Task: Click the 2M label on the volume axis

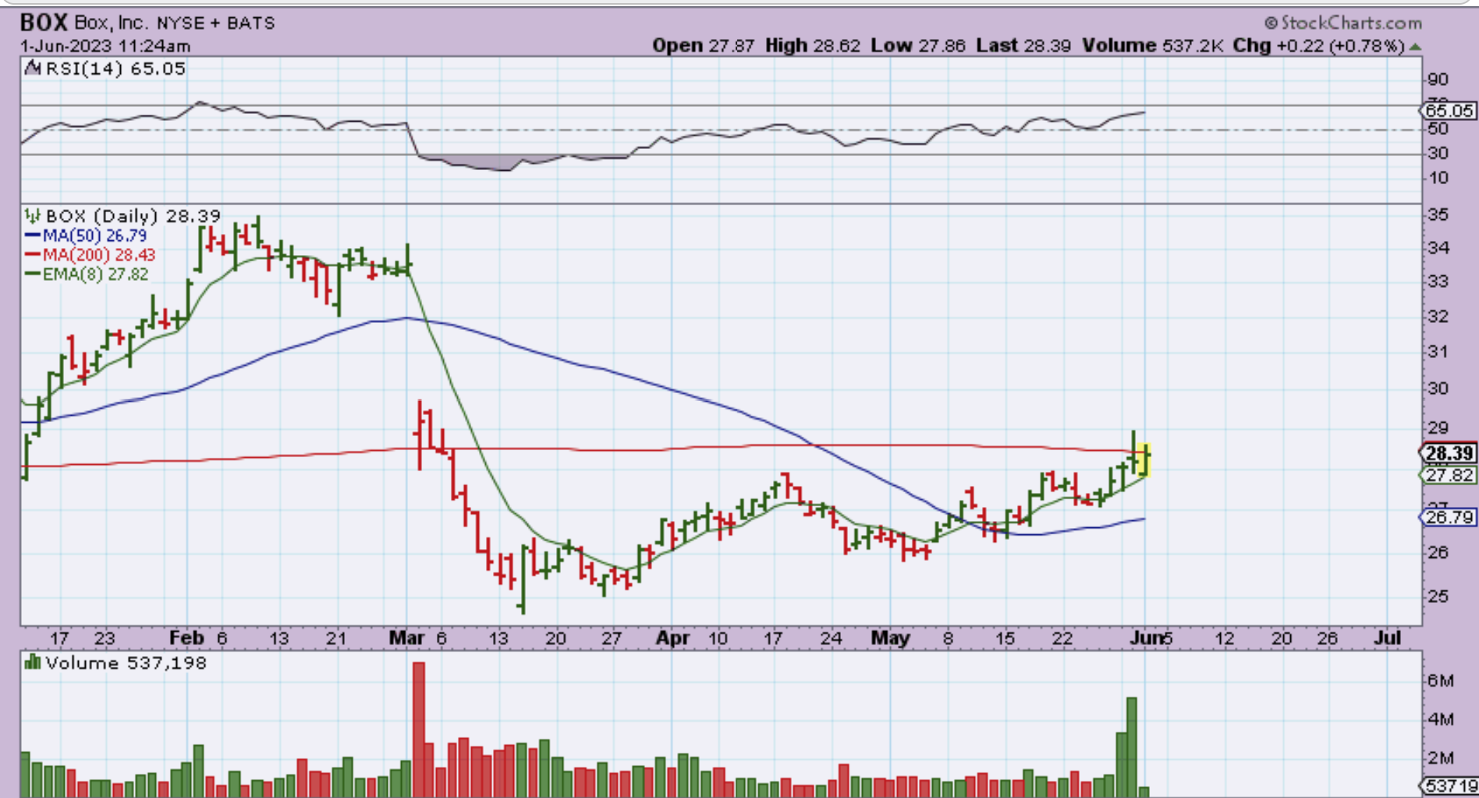Action: 1440,758
